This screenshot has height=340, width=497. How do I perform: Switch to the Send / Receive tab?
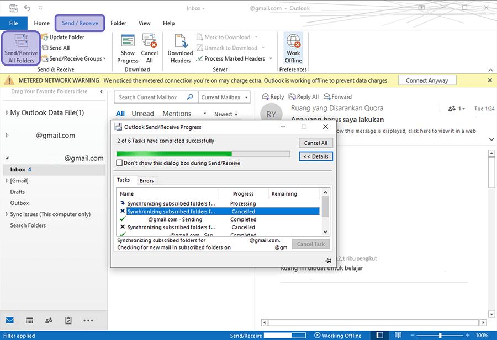80,23
